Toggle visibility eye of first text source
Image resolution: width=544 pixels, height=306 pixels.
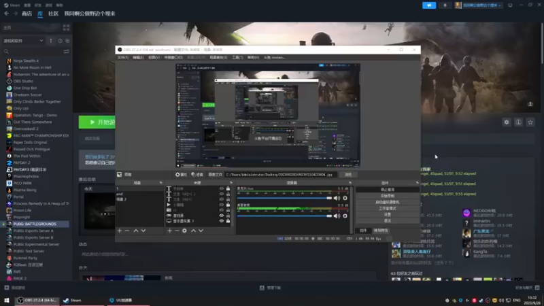click(x=222, y=189)
